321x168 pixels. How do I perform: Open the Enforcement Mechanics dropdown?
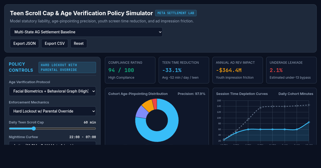tap(52, 111)
